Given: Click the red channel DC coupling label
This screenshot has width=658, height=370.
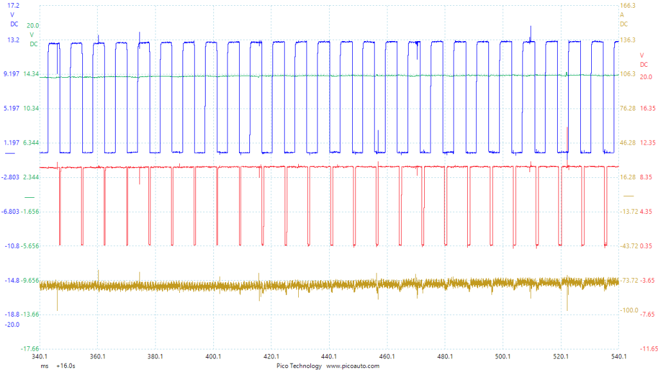Looking at the screenshot, I should click(x=643, y=64).
